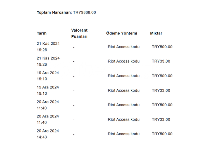Image resolution: width=215 pixels, height=141 pixels.
Task: Click the Miktar column header
Action: pos(156,33)
